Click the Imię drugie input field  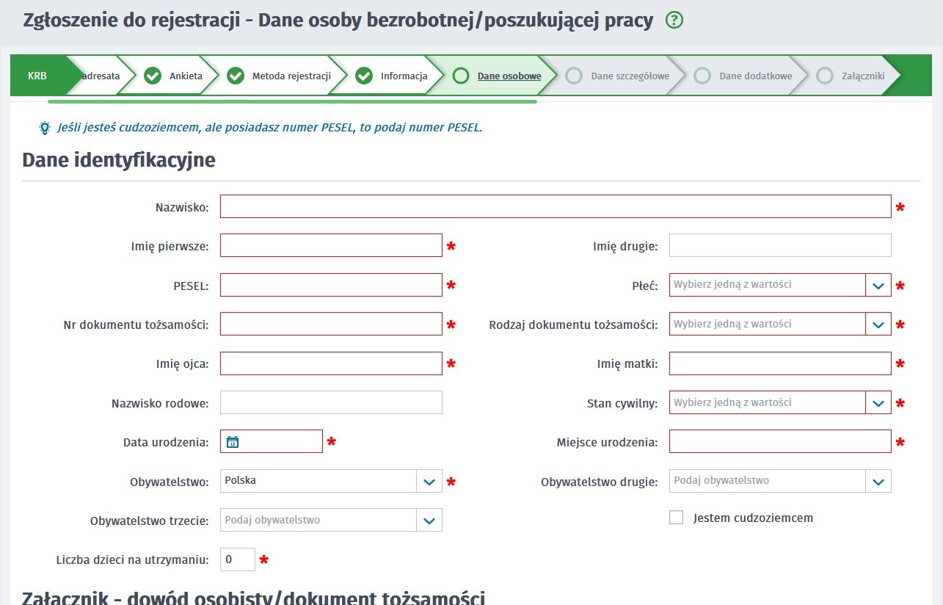[780, 245]
